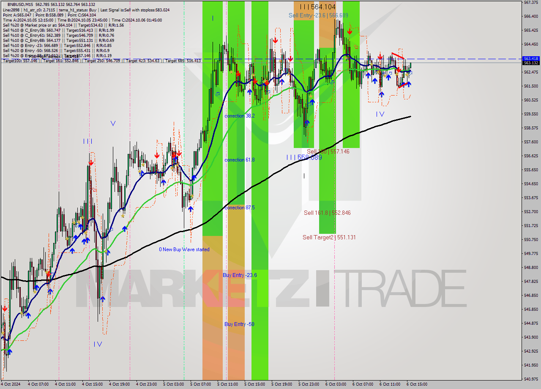Click the 563.418 price tag on axis

click(x=531, y=58)
